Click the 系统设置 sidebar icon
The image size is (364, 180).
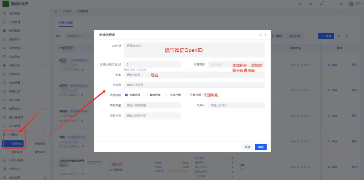tap(4, 177)
